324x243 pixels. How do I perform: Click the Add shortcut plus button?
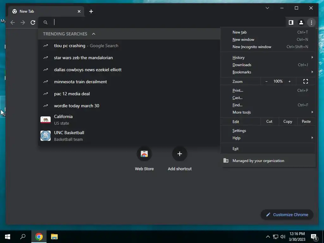pos(180,154)
